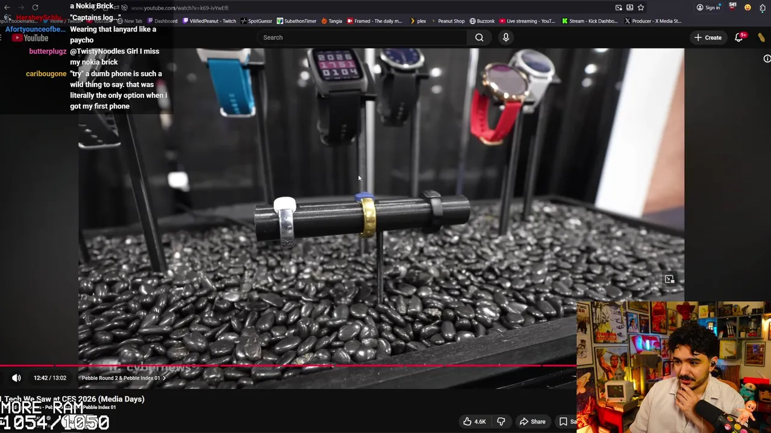The height and width of the screenshot is (433, 771).
Task: Open the Producer - X Media St... bookmark
Action: (x=653, y=21)
